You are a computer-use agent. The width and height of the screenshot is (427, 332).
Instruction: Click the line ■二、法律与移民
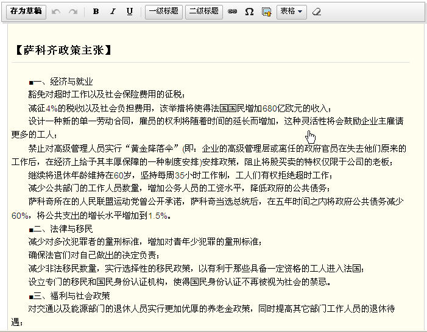[61, 229]
